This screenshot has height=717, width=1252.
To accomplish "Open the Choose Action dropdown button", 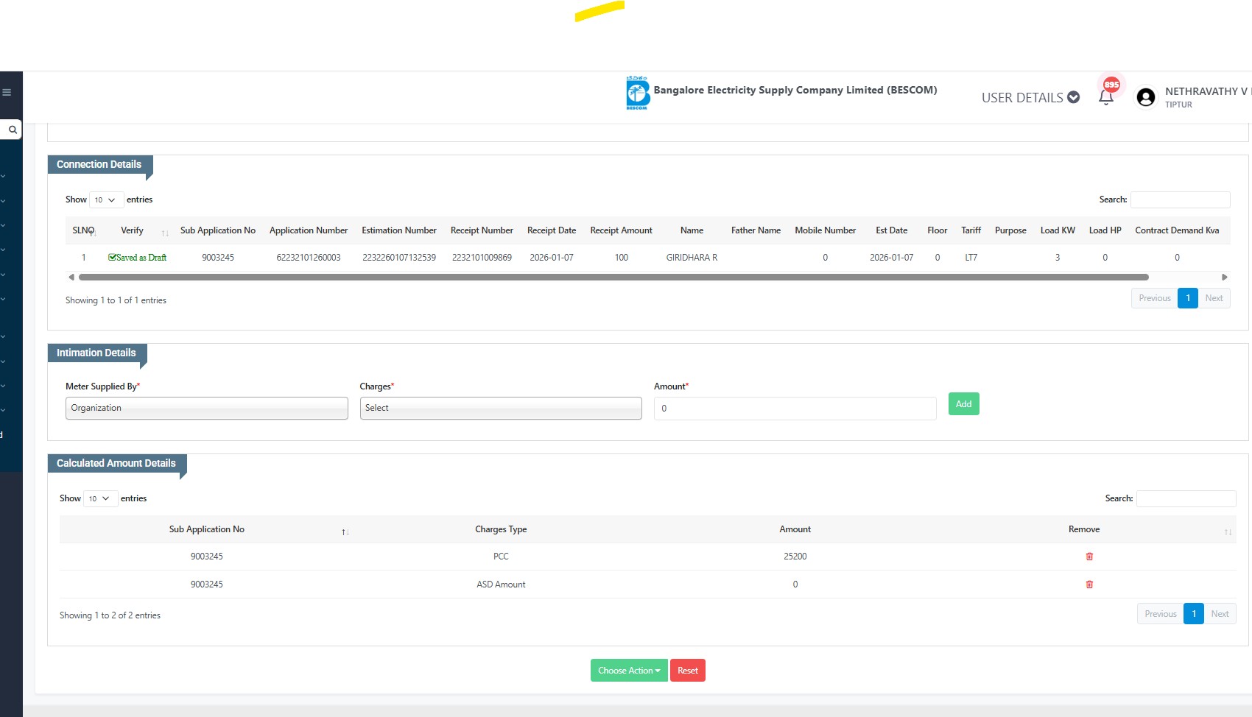I will (628, 671).
